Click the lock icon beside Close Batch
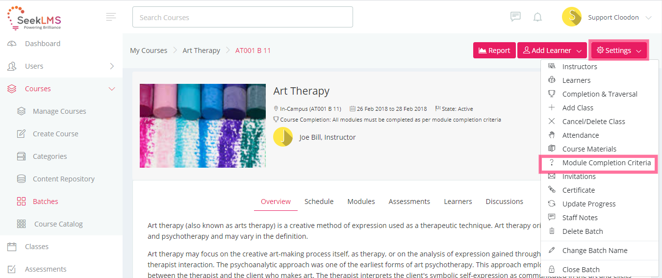The image size is (662, 278). point(552,270)
